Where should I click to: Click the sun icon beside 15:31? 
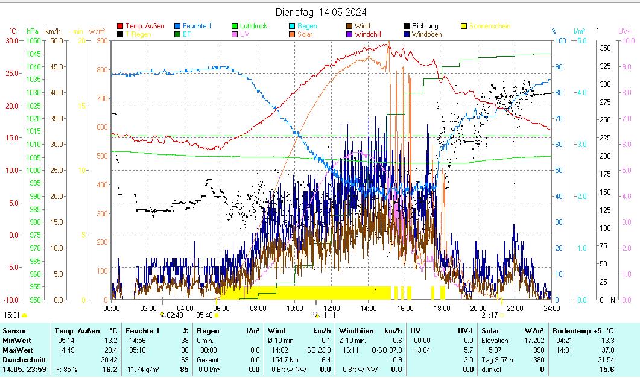pos(25,315)
